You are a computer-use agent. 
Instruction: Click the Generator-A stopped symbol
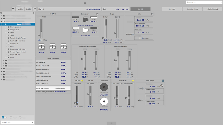pyautogui.click(x=104, y=87)
